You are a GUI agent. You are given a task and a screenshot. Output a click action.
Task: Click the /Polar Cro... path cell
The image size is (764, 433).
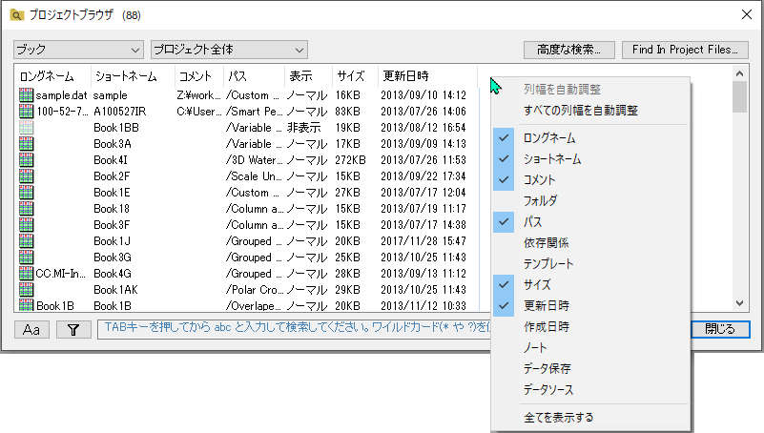254,290
